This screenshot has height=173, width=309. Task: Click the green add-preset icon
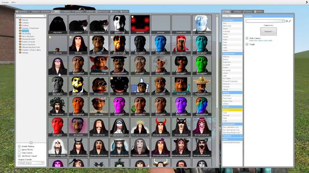pyautogui.click(x=287, y=21)
